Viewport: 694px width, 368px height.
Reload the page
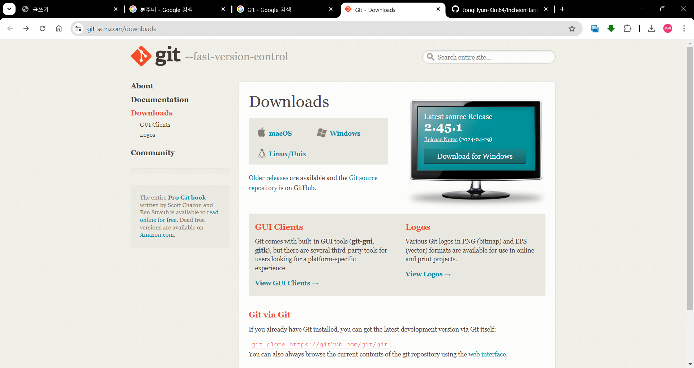point(42,29)
